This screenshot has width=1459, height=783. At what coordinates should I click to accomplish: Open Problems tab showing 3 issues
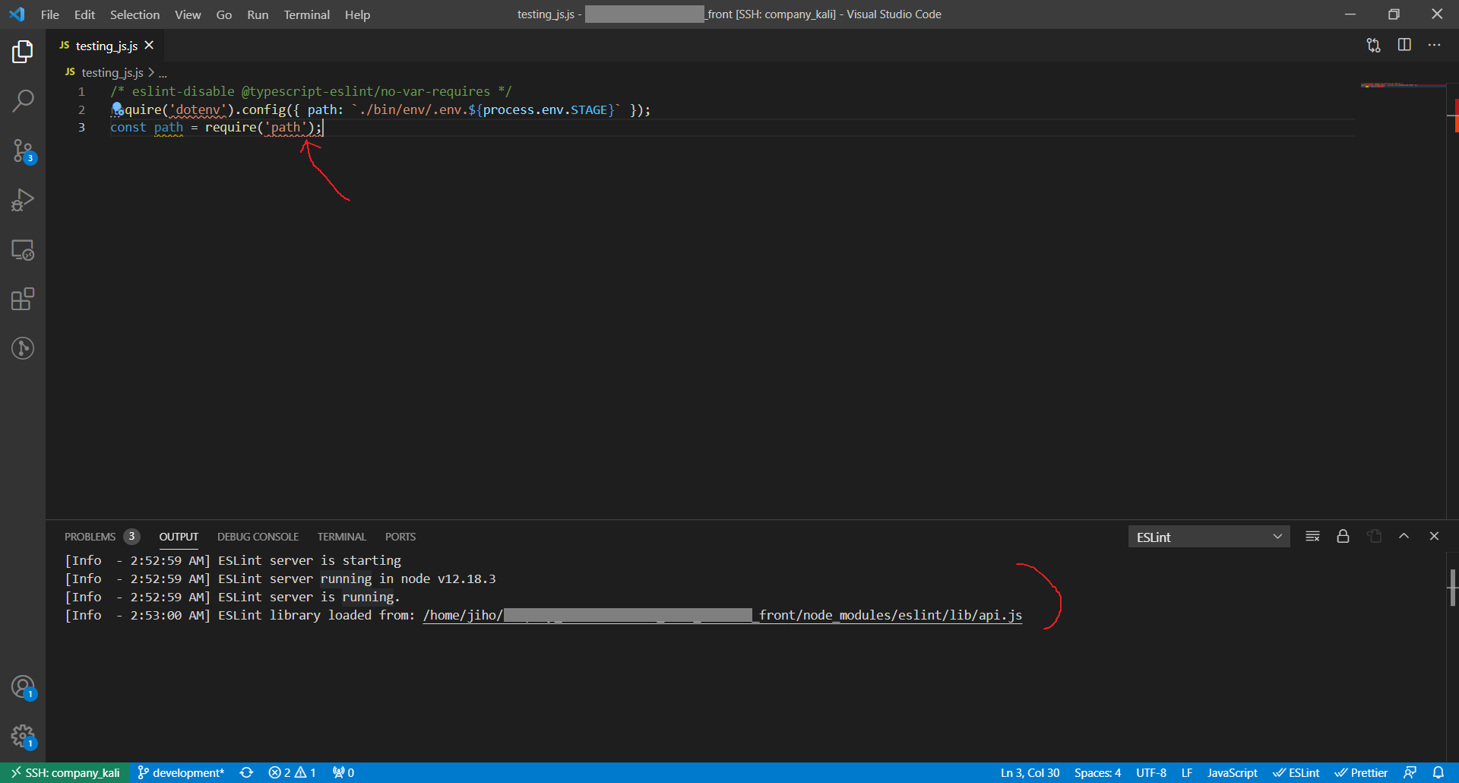(x=89, y=536)
